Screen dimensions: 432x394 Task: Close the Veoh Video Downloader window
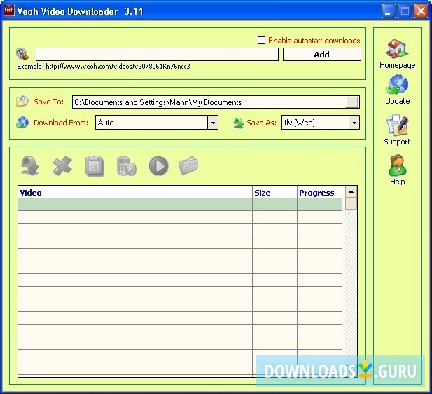pyautogui.click(x=421, y=11)
